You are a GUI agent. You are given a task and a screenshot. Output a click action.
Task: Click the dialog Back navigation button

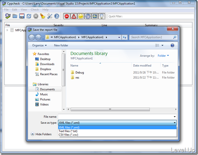click(x=31, y=37)
